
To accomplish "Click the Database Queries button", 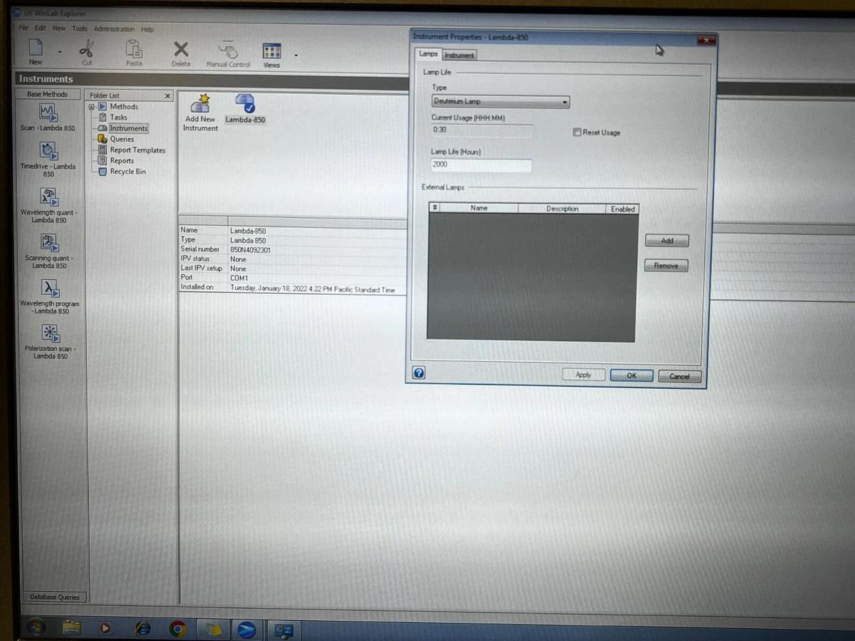I will coord(54,597).
